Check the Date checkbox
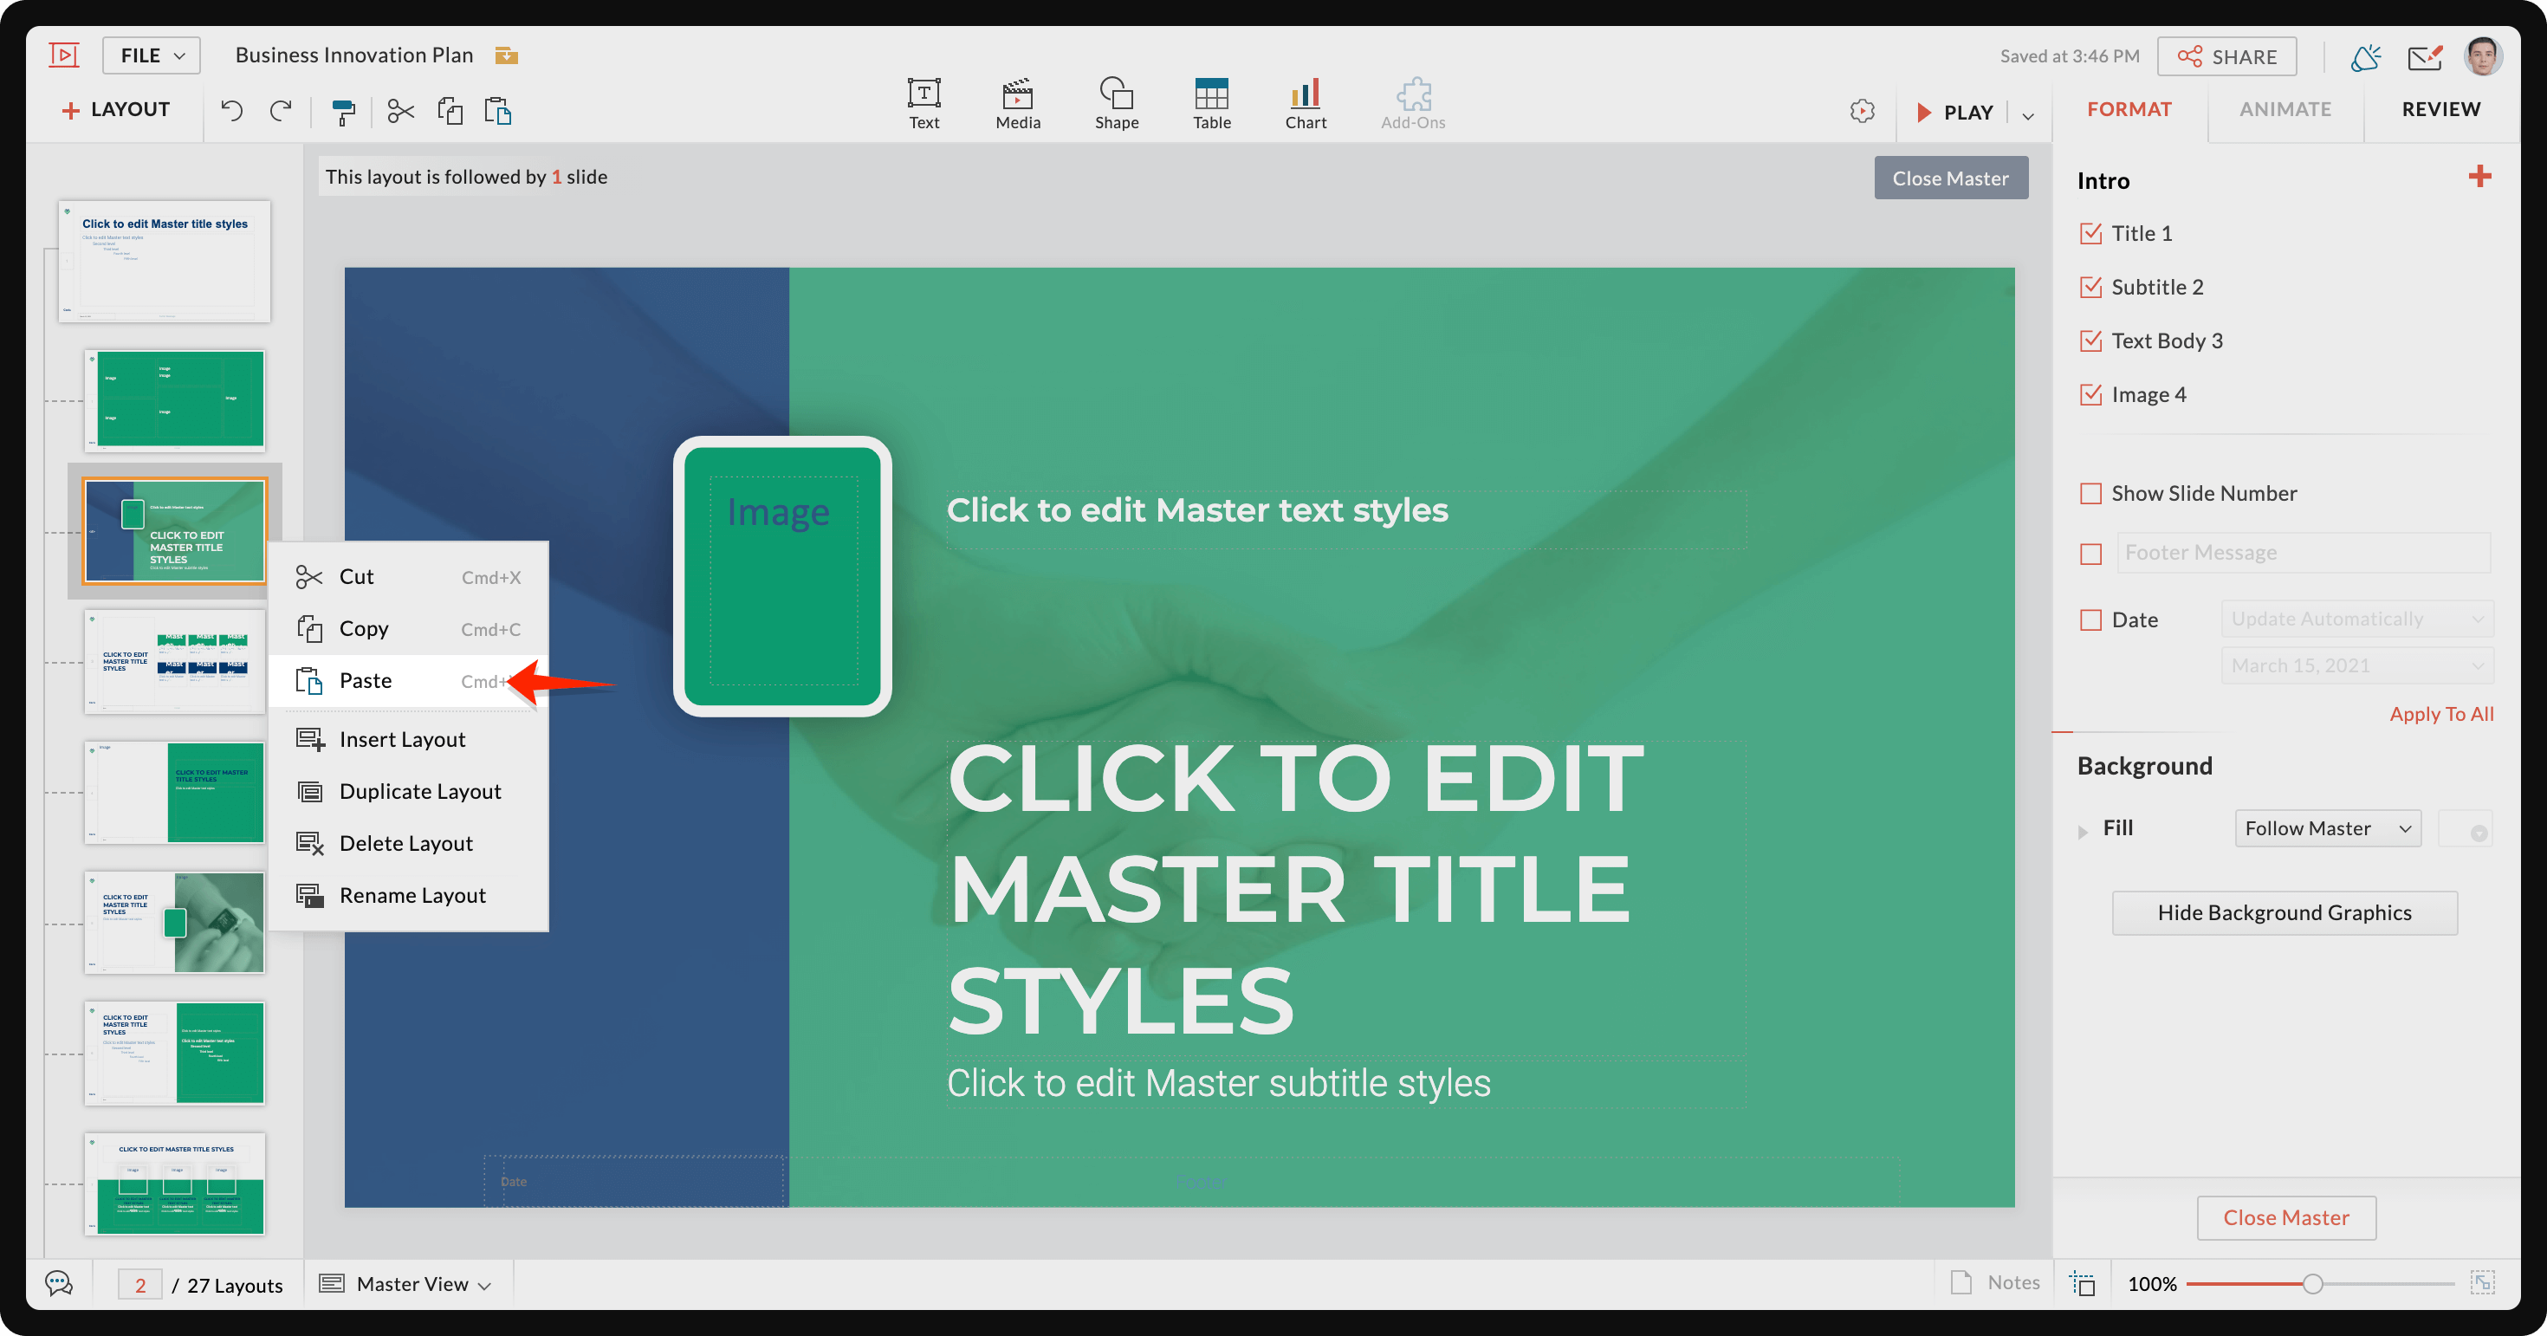The height and width of the screenshot is (1336, 2547). tap(2090, 620)
